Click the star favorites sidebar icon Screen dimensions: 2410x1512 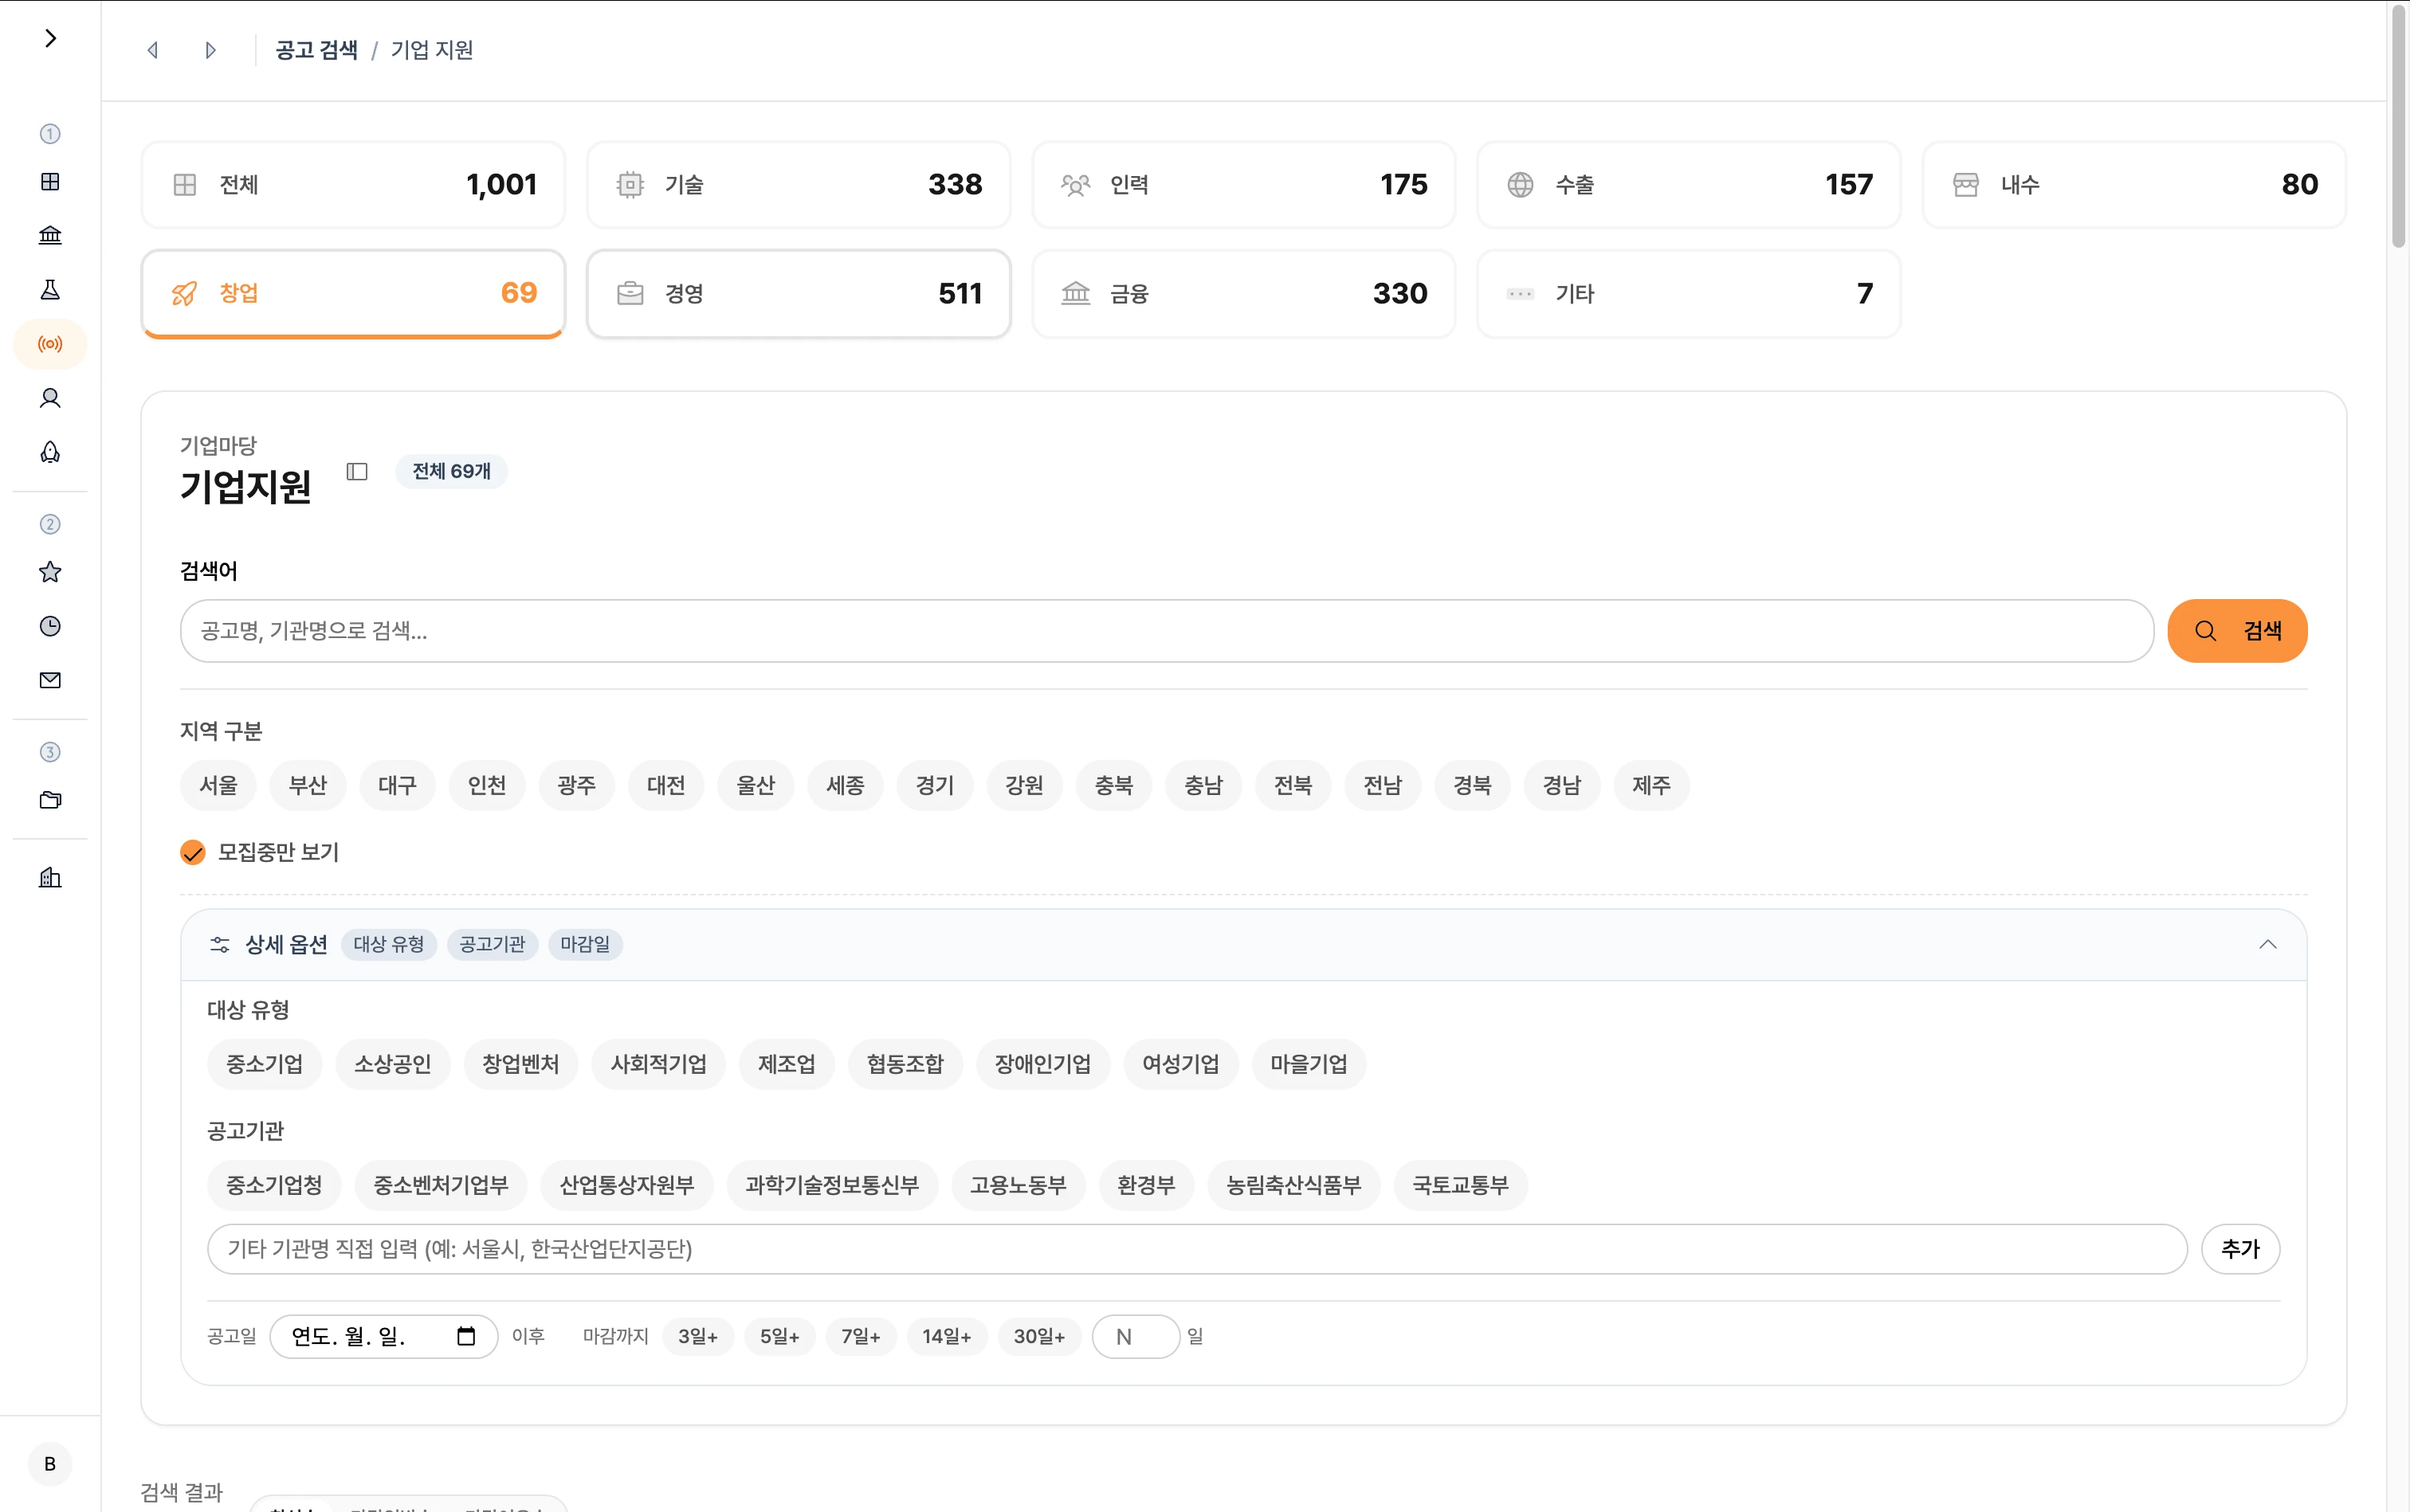pos(50,572)
